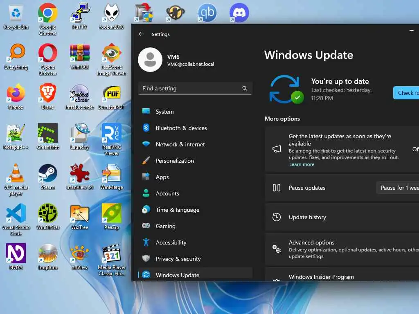Select the Media Player Classic shortcut
Viewport: 419px width, 314px height.
(x=111, y=260)
